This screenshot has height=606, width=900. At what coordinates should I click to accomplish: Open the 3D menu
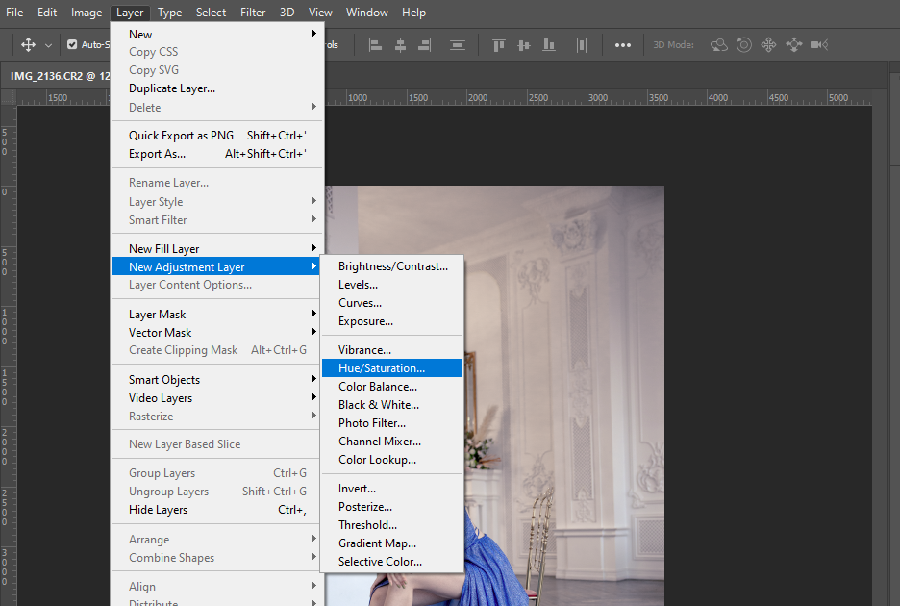pos(287,13)
